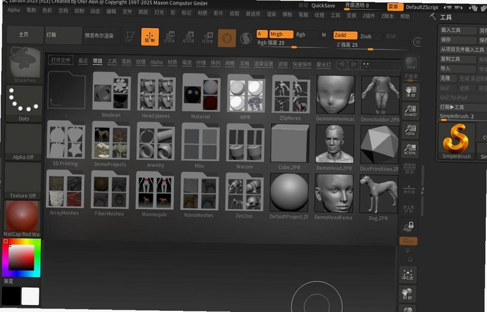Toggle the orange 菜单 button

[x=394, y=7]
